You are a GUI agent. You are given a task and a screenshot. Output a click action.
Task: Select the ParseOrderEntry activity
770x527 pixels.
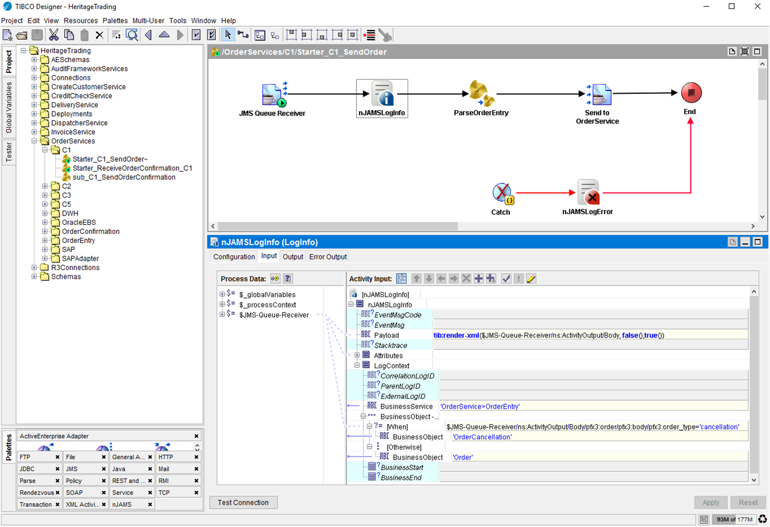click(x=481, y=93)
